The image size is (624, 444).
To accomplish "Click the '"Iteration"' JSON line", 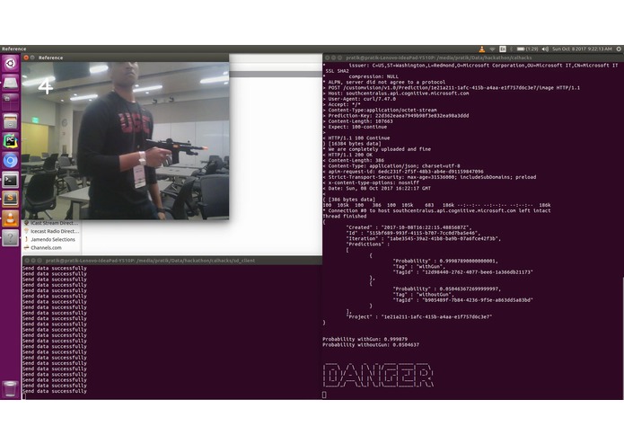I will pyautogui.click(x=424, y=238).
